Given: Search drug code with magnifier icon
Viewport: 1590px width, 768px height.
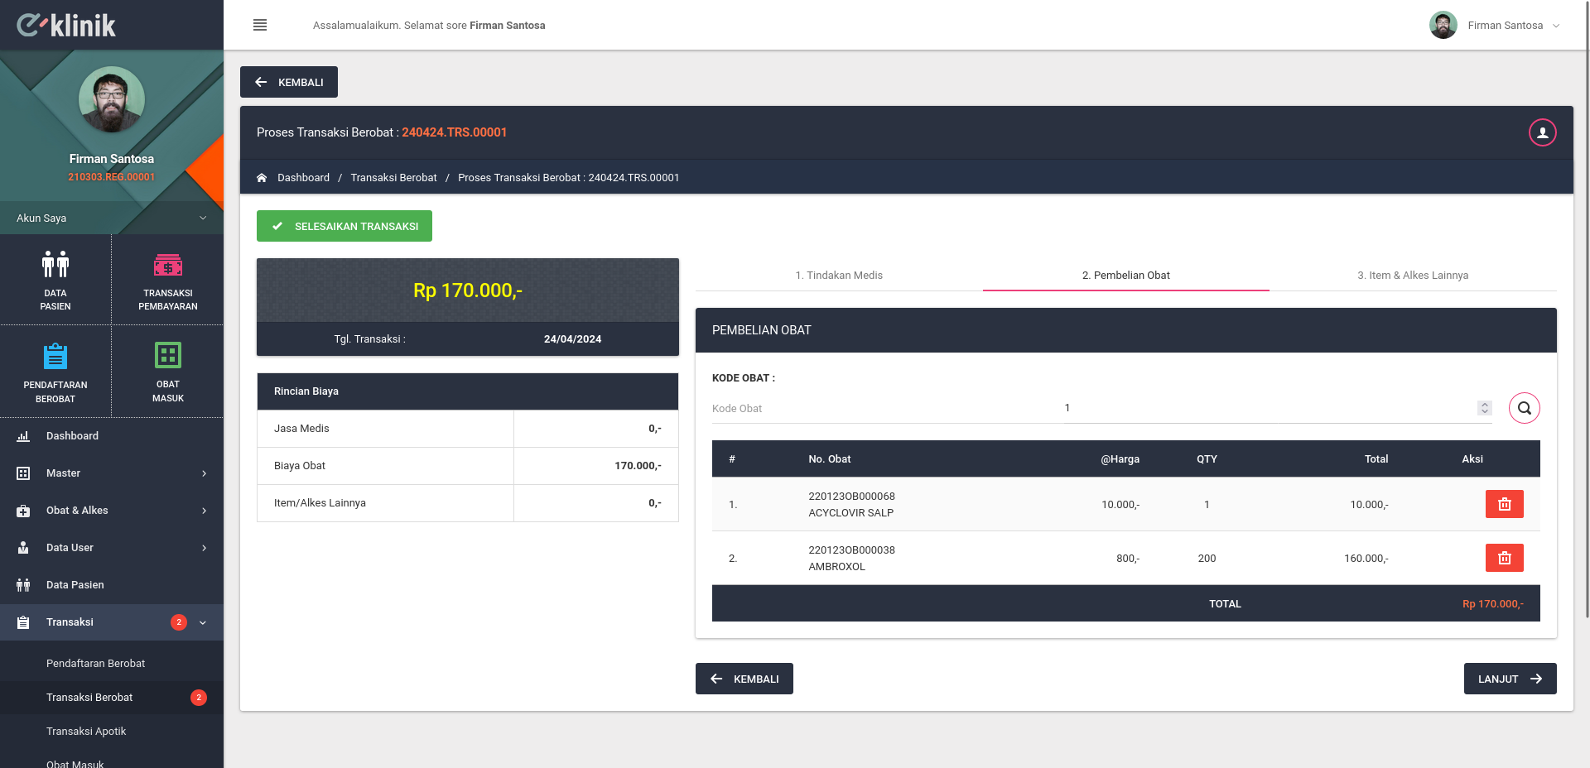Looking at the screenshot, I should [1524, 408].
